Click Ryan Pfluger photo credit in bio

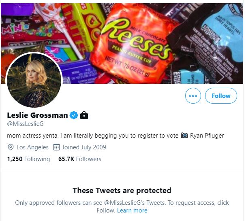click(207, 135)
